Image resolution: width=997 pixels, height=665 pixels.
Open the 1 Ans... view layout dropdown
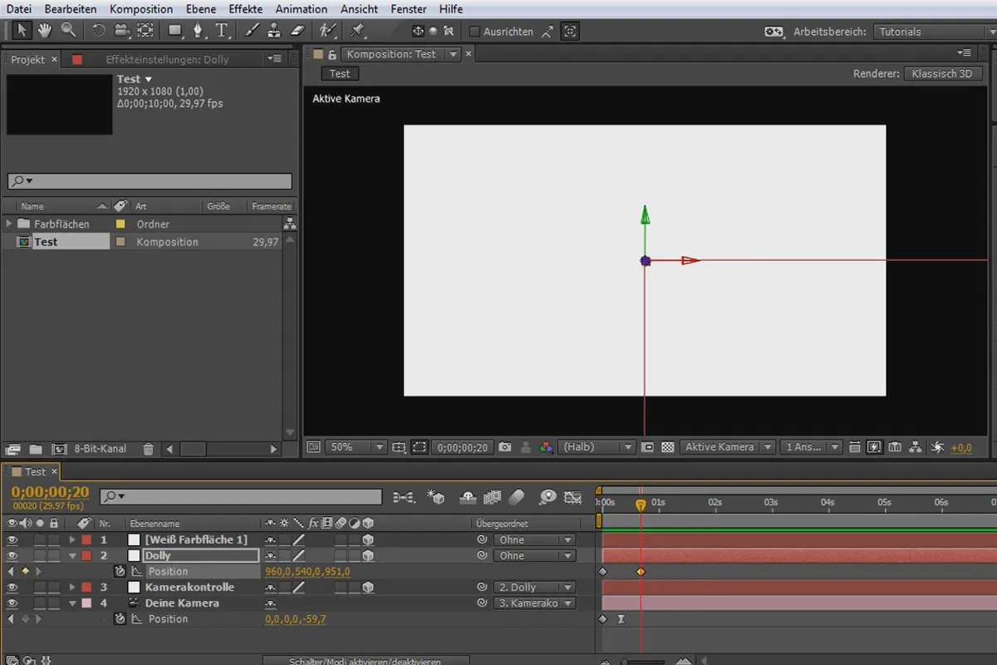tap(811, 447)
